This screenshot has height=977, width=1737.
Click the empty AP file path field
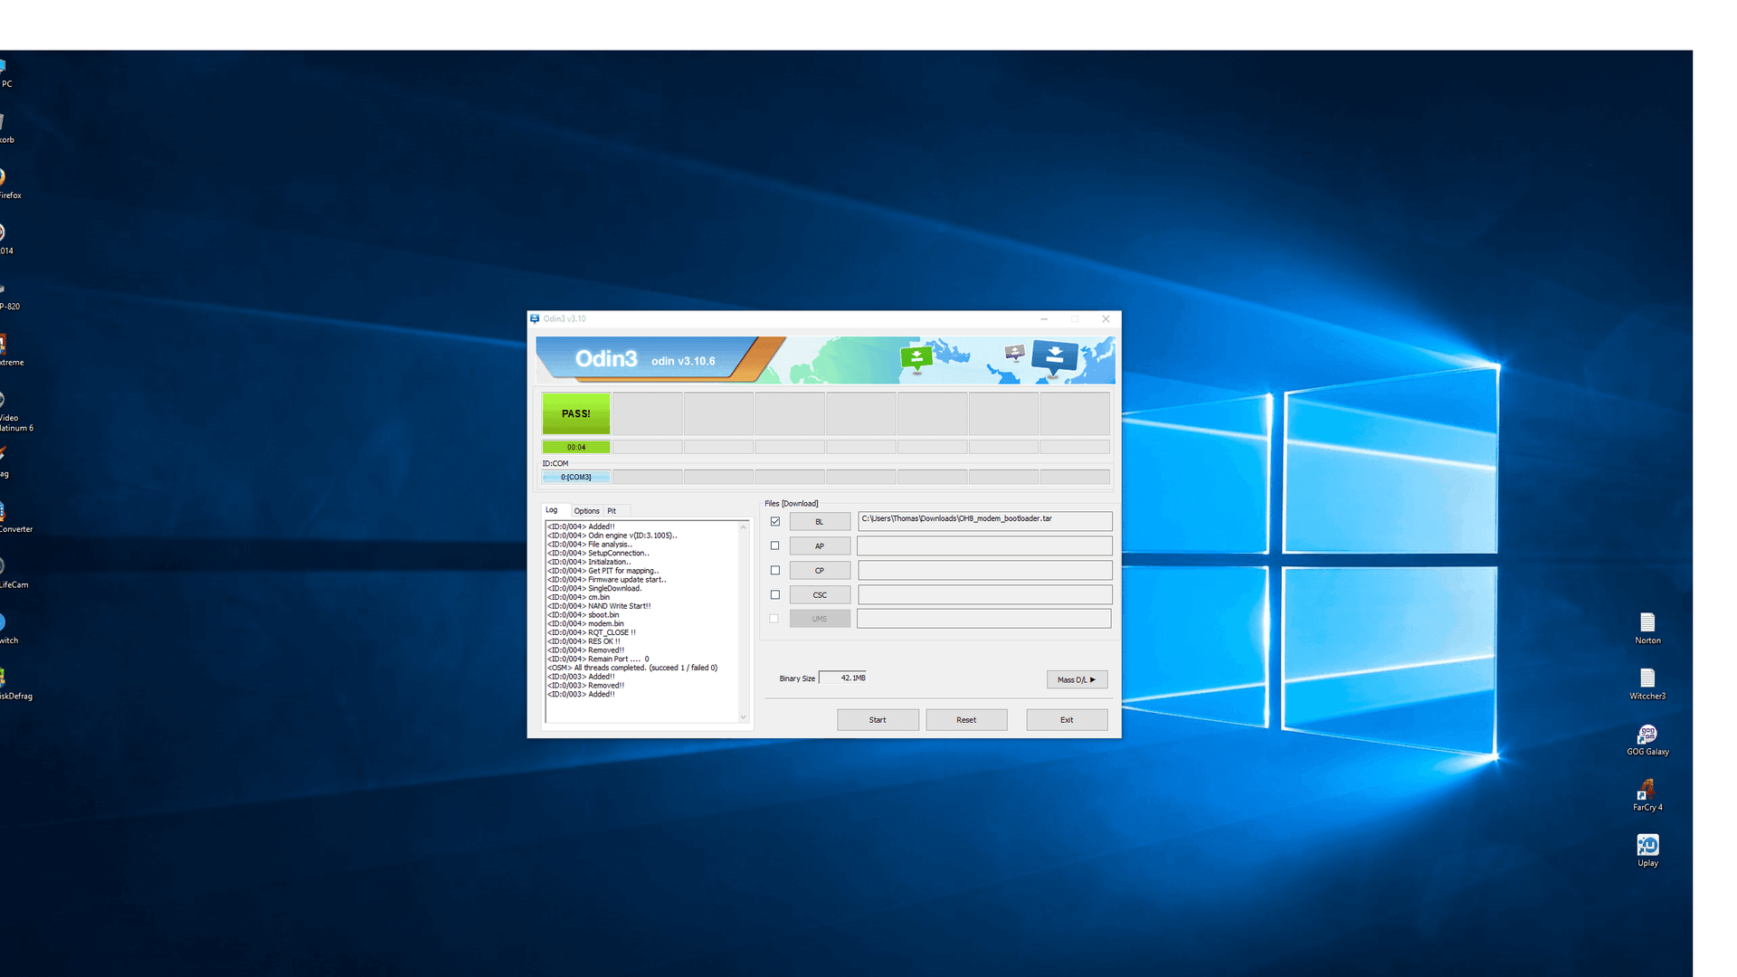(984, 545)
